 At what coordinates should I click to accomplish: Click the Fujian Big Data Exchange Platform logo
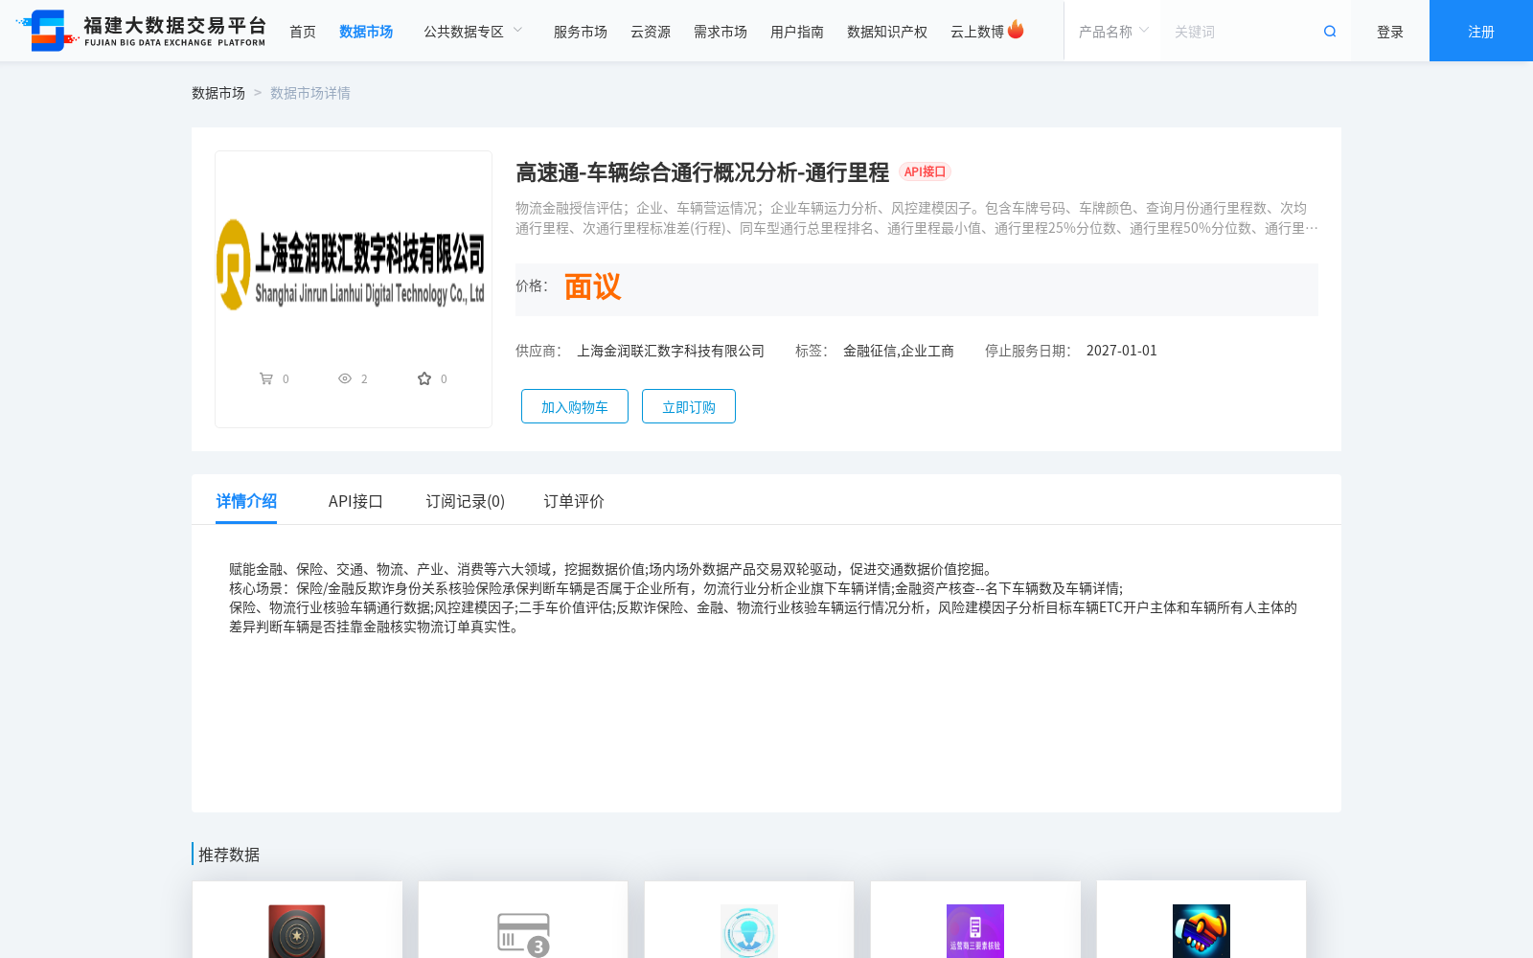pos(141,31)
